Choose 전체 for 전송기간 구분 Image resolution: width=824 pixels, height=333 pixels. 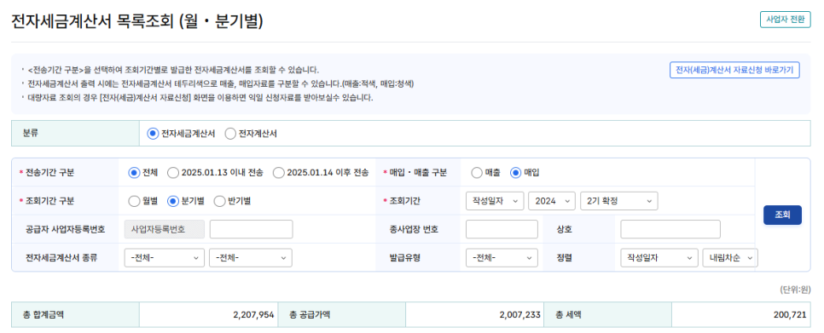coord(134,173)
